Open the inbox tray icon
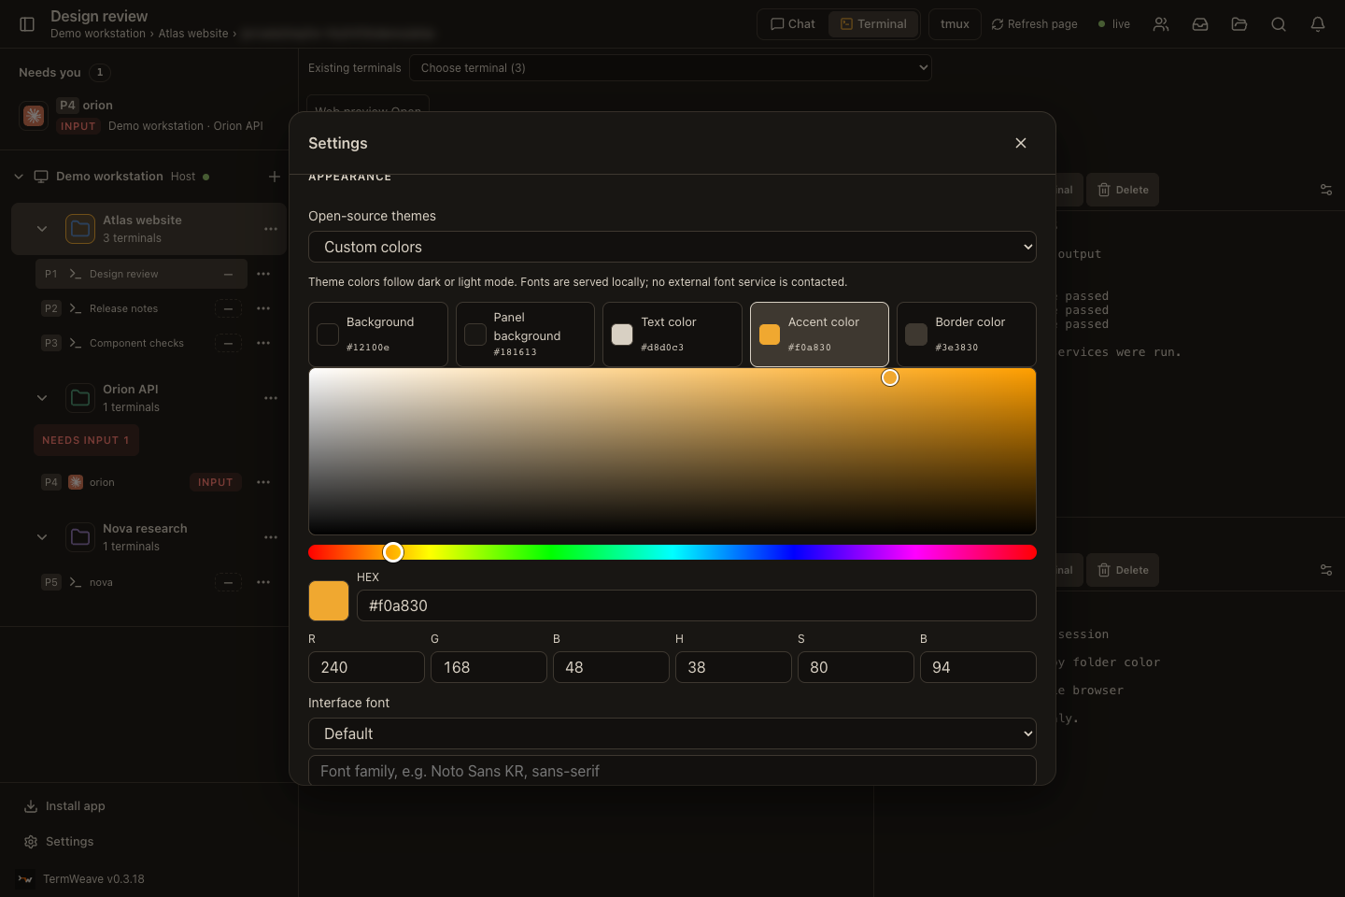The height and width of the screenshot is (897, 1345). 1200,24
